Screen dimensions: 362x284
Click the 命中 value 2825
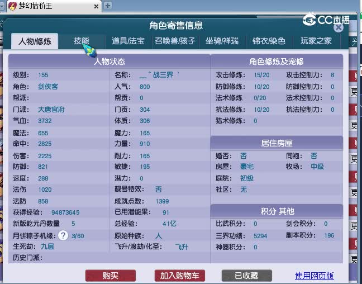coord(45,144)
